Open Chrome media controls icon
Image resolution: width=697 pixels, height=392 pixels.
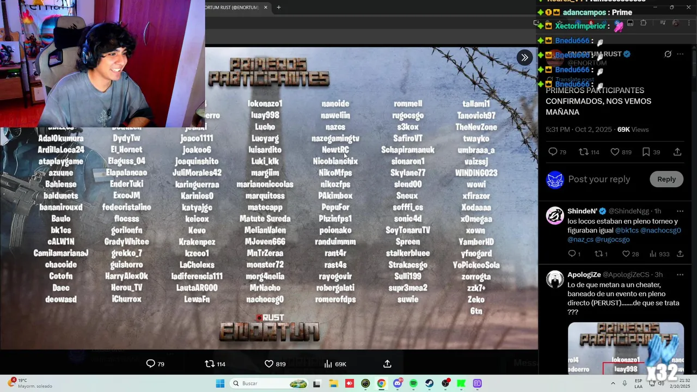tap(663, 23)
